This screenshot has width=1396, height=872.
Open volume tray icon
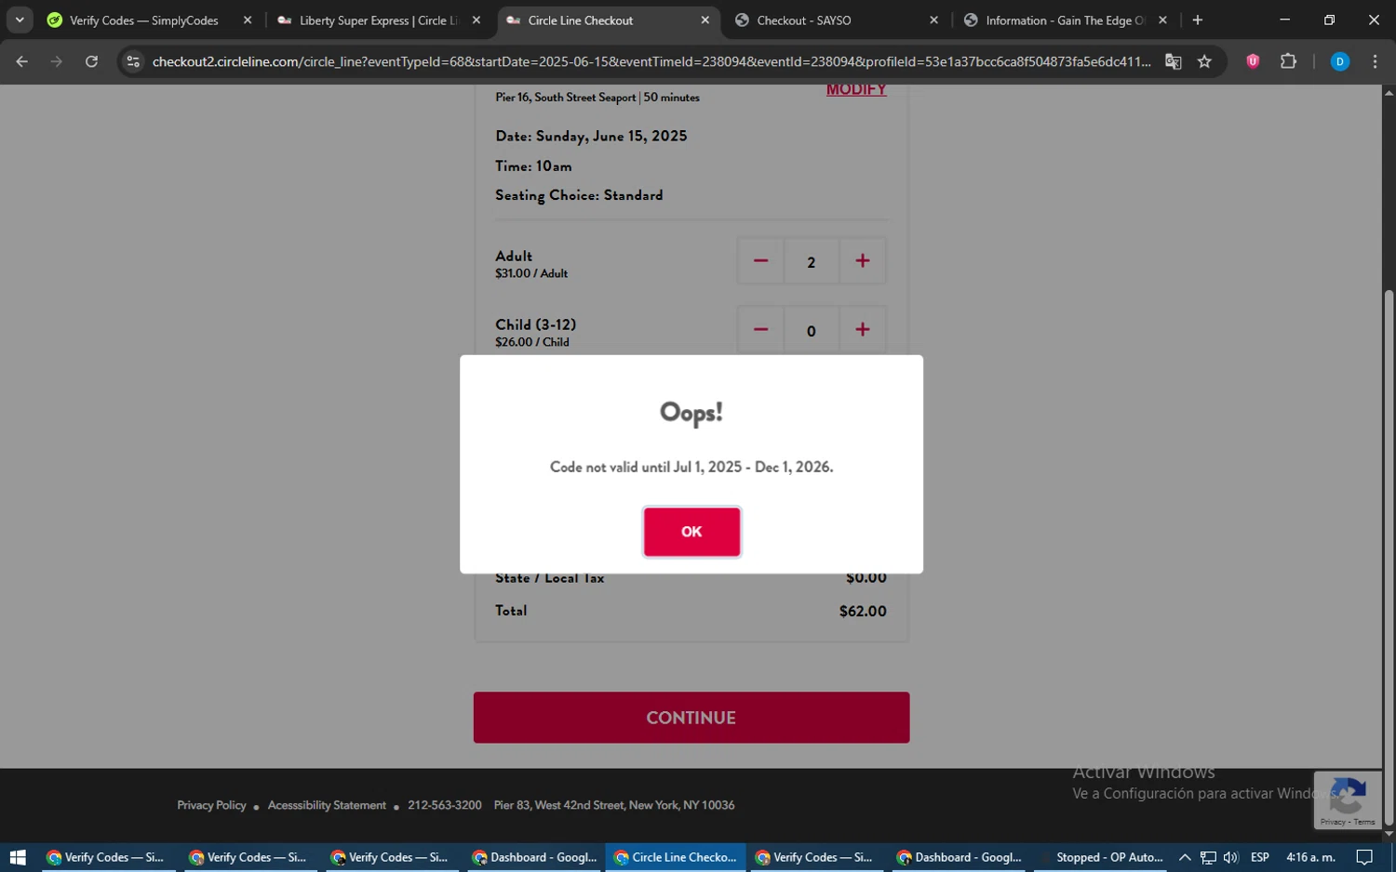[x=1231, y=857]
